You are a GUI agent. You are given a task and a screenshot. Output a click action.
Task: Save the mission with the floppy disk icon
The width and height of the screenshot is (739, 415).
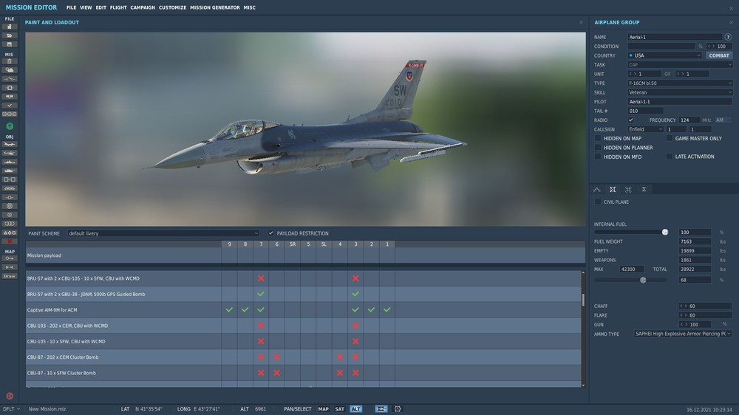tap(10, 44)
